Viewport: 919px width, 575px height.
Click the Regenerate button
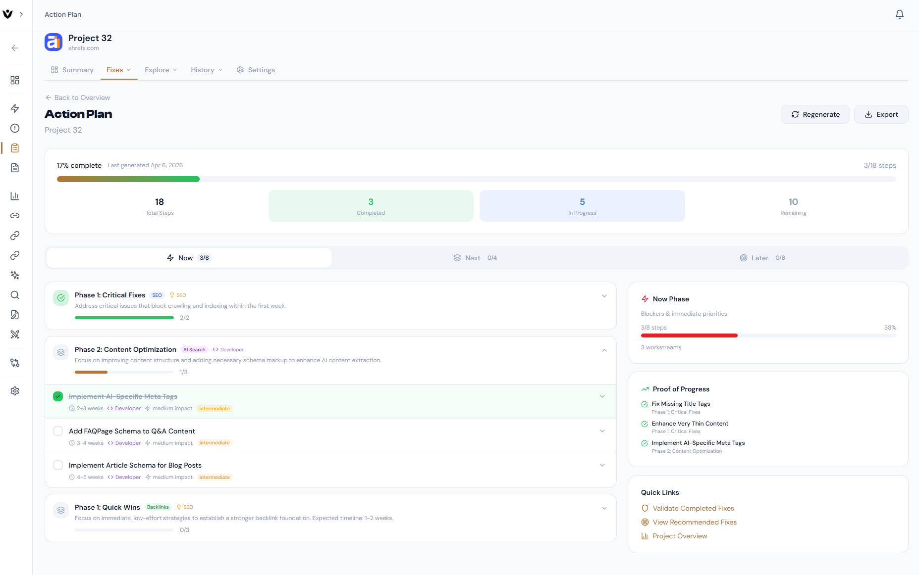[x=815, y=114]
